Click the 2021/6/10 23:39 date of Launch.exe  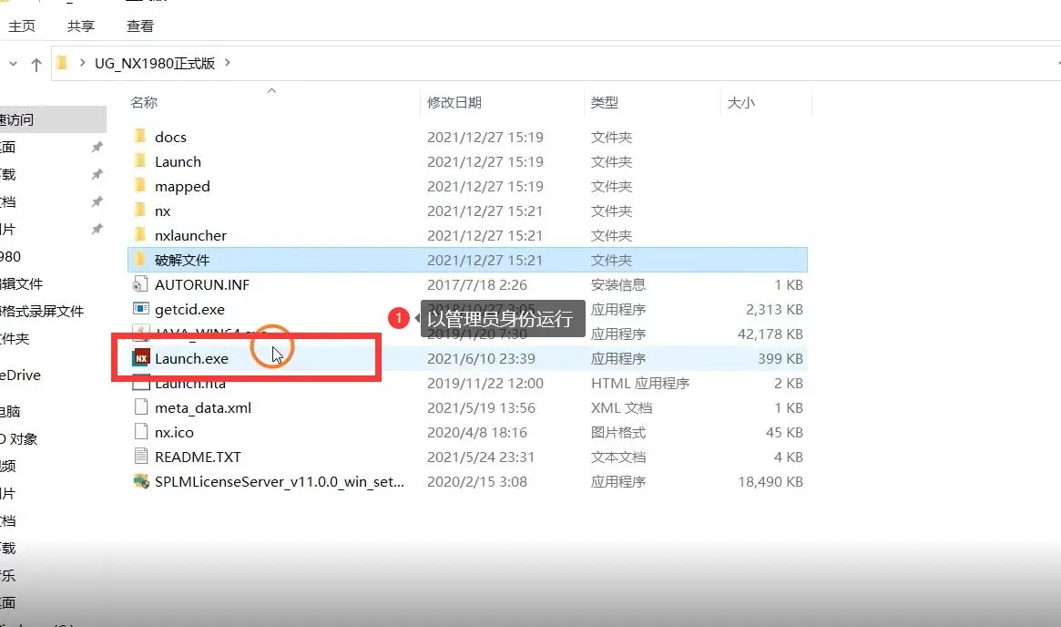click(x=481, y=358)
